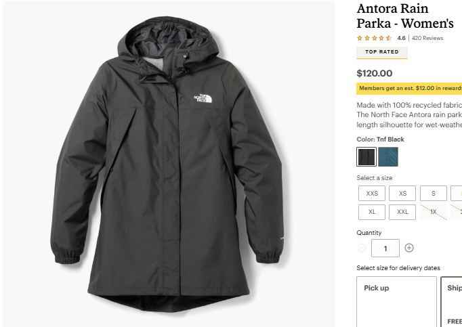
Task: Click the Antora Rain Parka product title
Action: [x=405, y=16]
